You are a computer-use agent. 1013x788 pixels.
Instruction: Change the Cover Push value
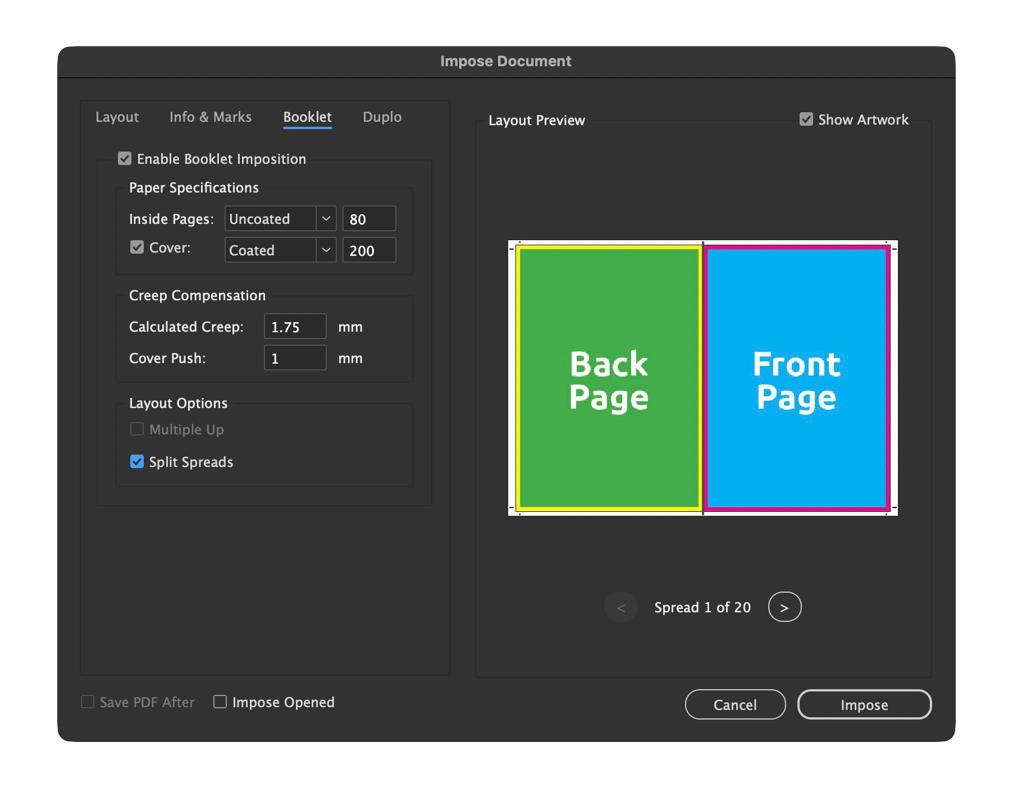click(295, 358)
